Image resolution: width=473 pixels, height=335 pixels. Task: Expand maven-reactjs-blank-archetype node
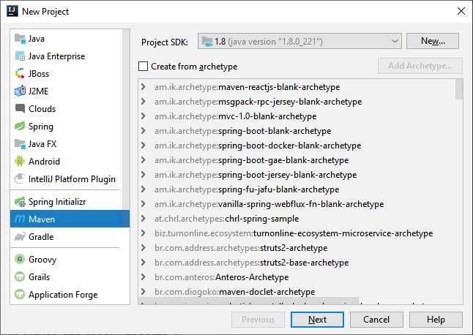144,87
